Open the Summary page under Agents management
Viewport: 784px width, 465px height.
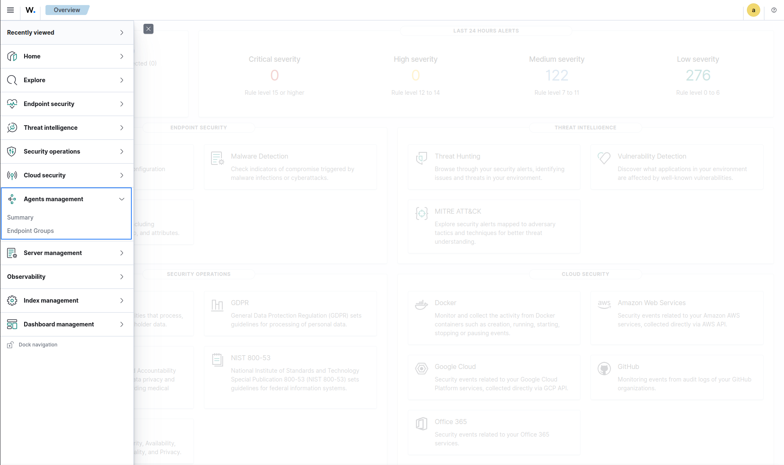[20, 217]
